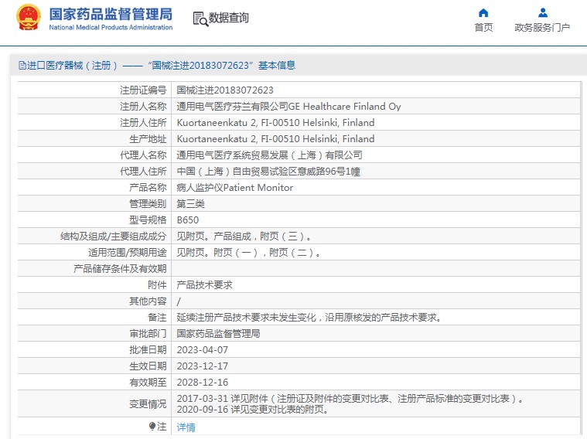Open 政务服务门户 portal link

[x=542, y=27]
